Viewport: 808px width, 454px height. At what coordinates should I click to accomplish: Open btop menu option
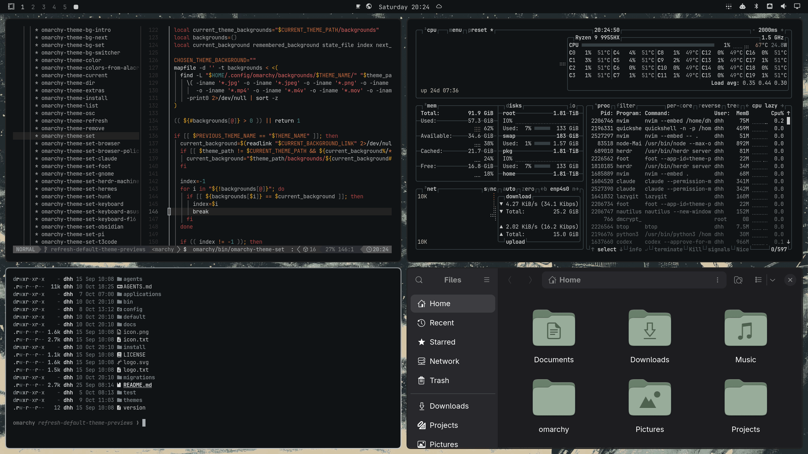click(455, 30)
